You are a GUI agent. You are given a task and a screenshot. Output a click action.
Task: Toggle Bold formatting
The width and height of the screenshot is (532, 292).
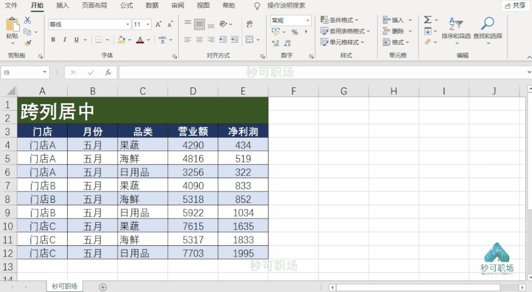(x=53, y=39)
